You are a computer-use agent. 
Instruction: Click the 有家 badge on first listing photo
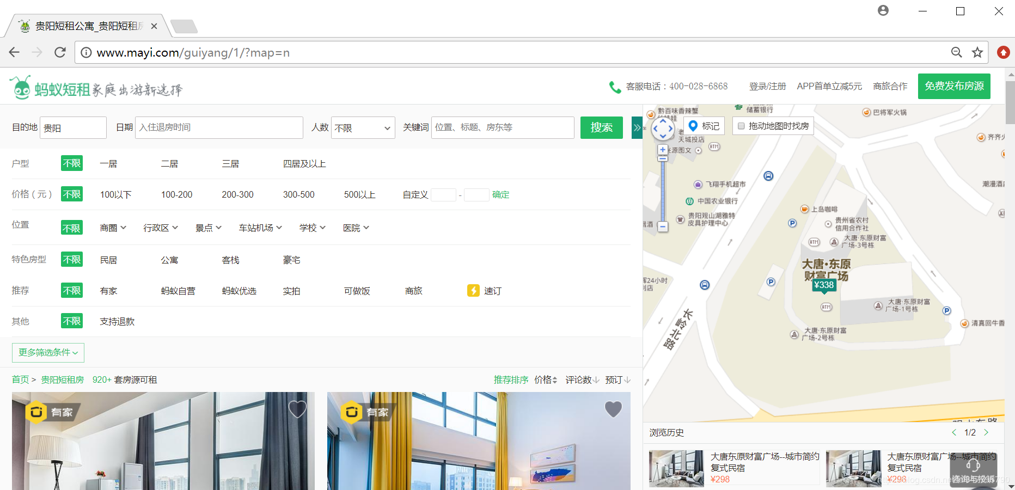coord(52,412)
